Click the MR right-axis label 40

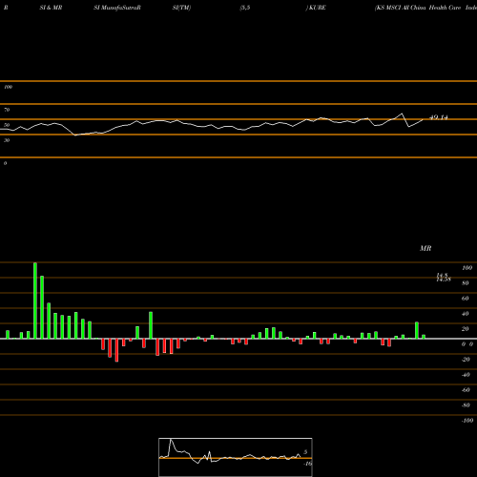click(466, 314)
